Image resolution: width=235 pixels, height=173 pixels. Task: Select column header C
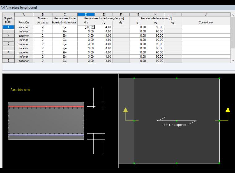click(x=65, y=15)
